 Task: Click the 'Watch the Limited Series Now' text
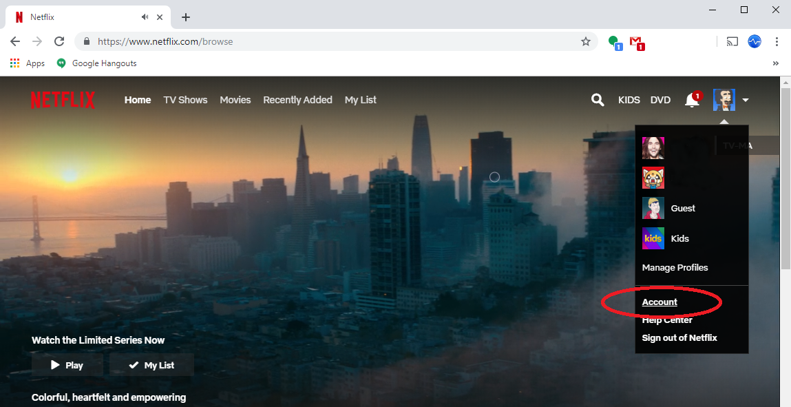(x=98, y=340)
